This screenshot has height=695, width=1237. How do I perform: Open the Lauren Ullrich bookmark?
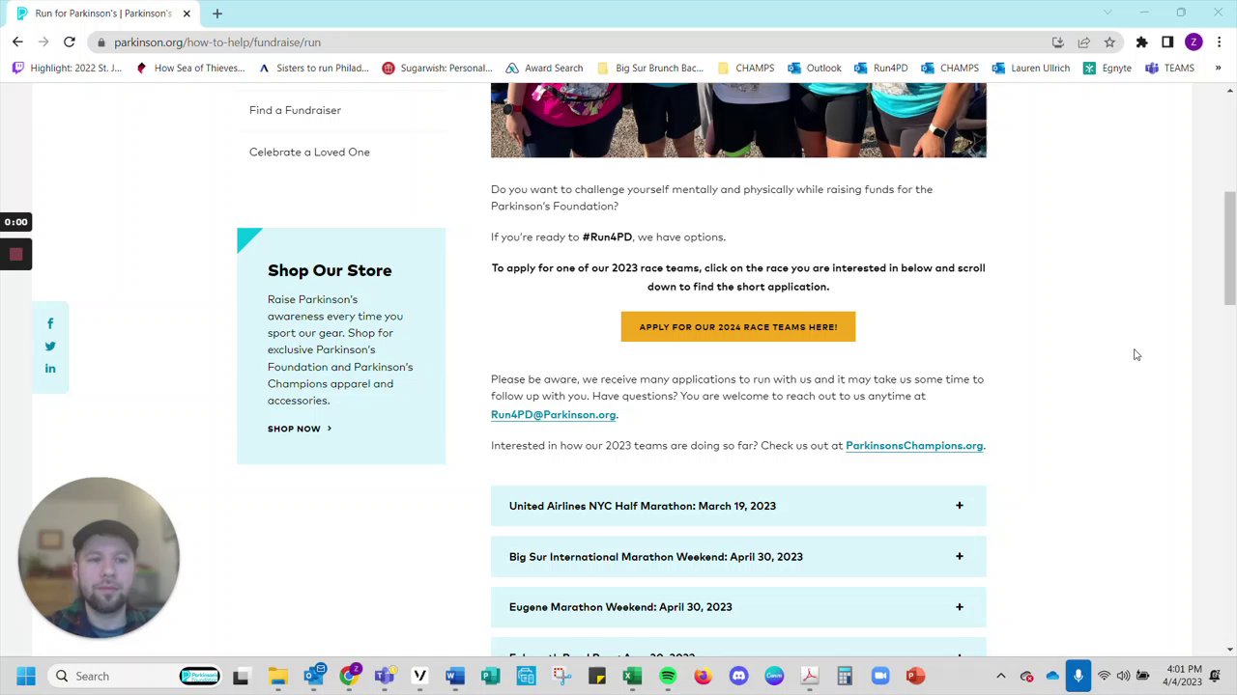[1031, 69]
